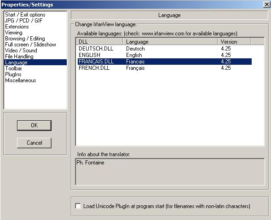This screenshot has height=220, width=271.
Task: Sort list by DLL column header
Action: click(x=99, y=42)
